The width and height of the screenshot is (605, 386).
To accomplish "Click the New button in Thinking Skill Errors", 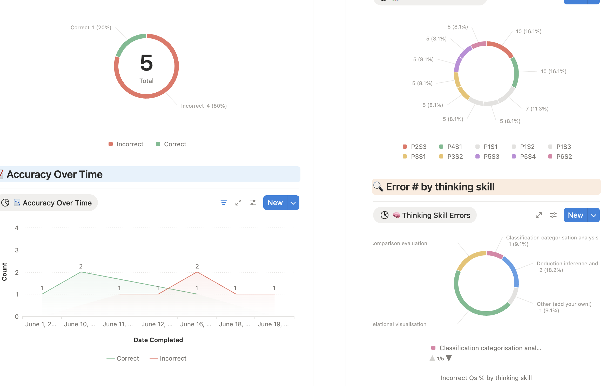I will tap(575, 215).
